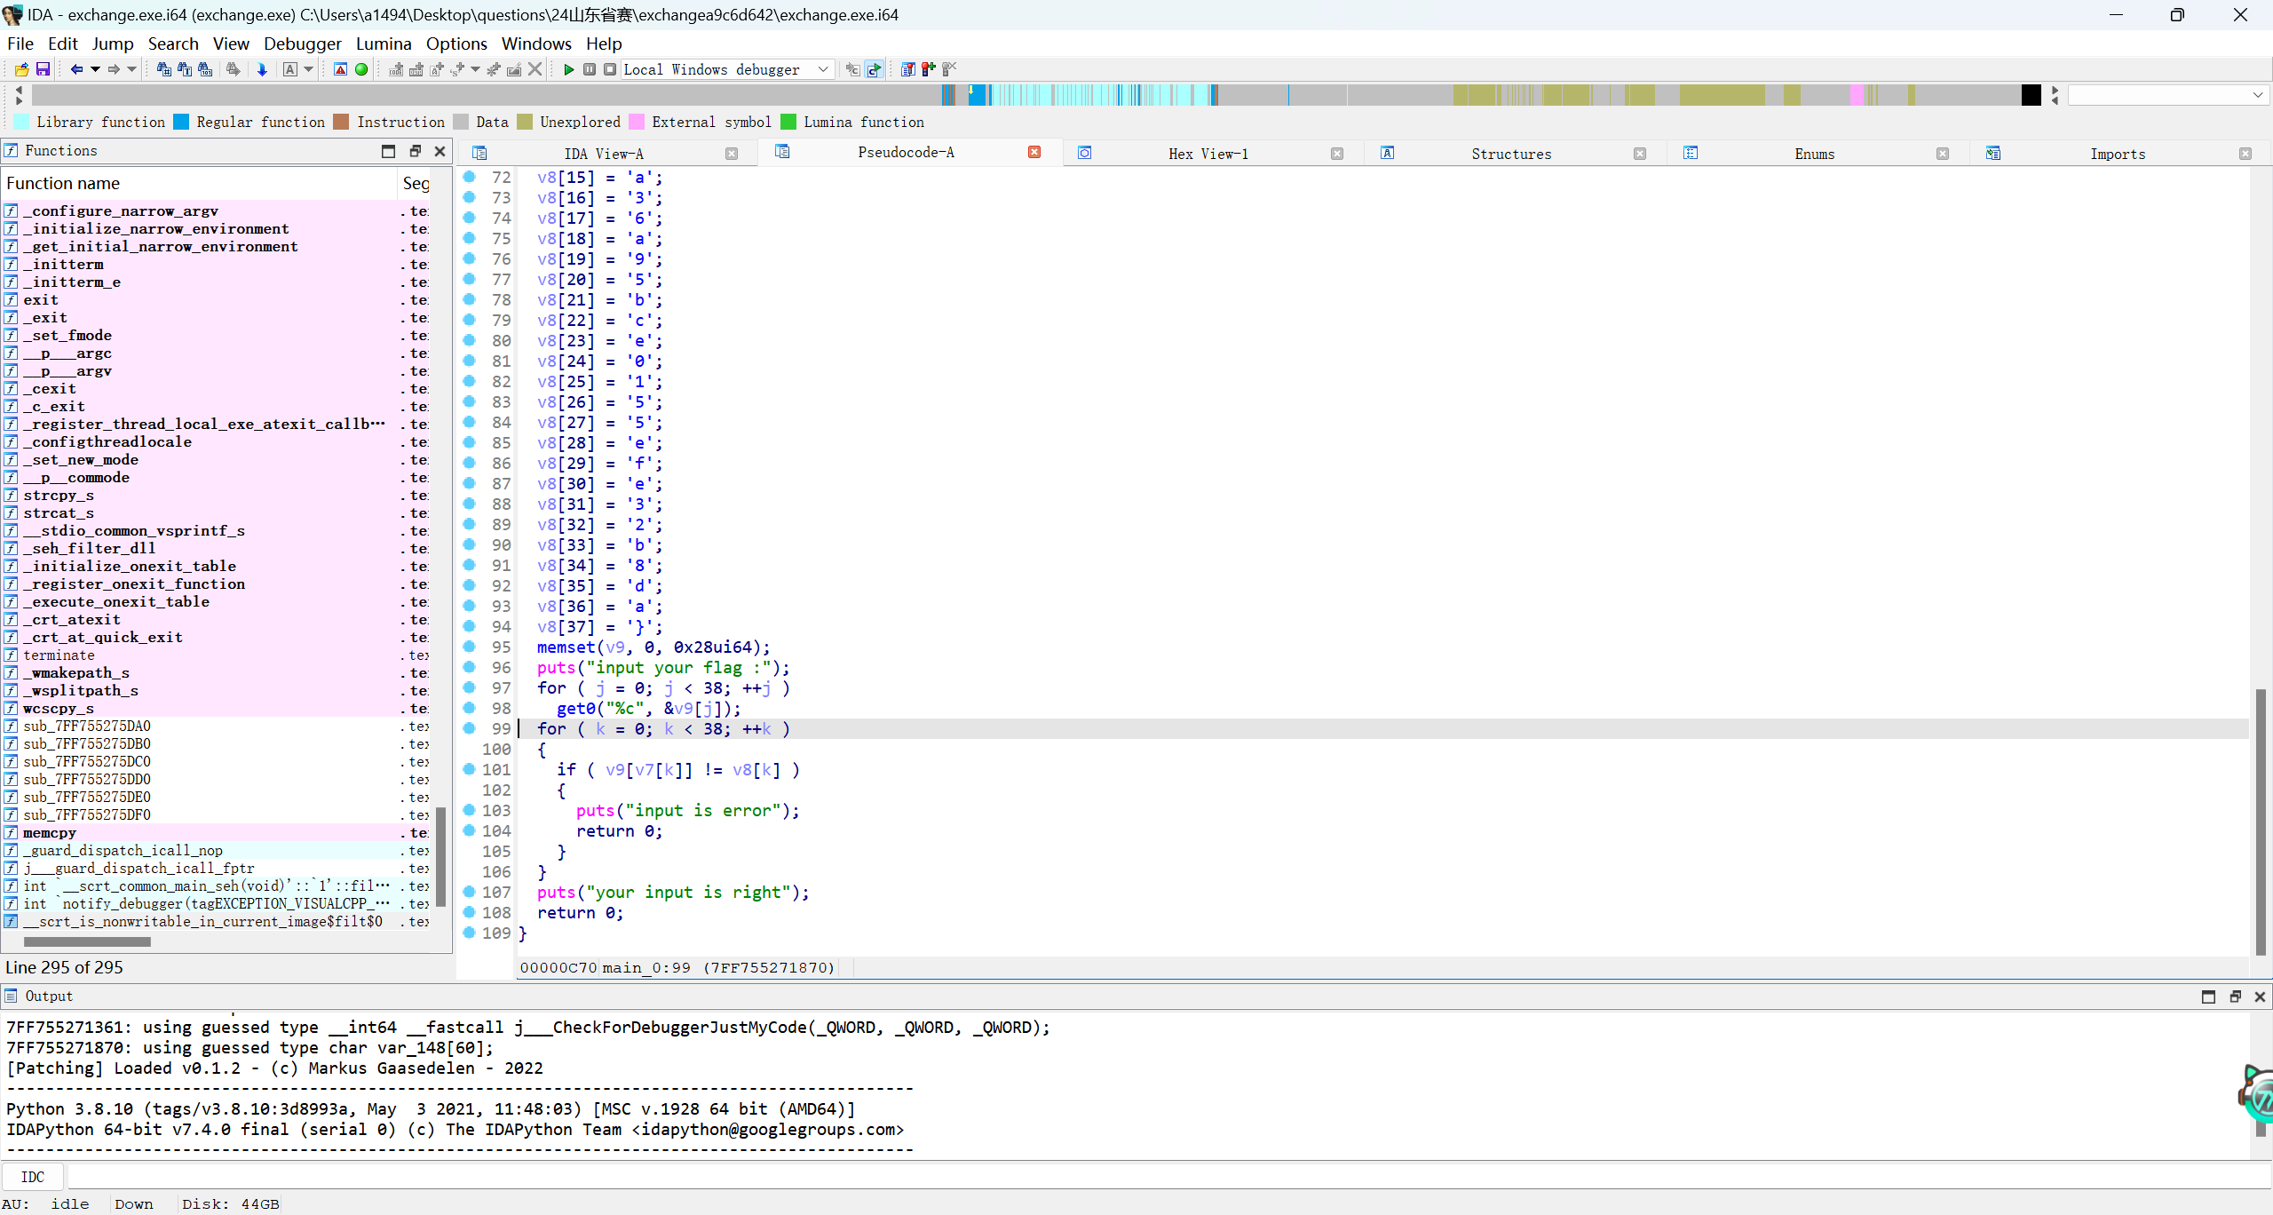Viewport: 2273px width, 1215px height.
Task: Click the IDC command language button
Action: coord(33,1177)
